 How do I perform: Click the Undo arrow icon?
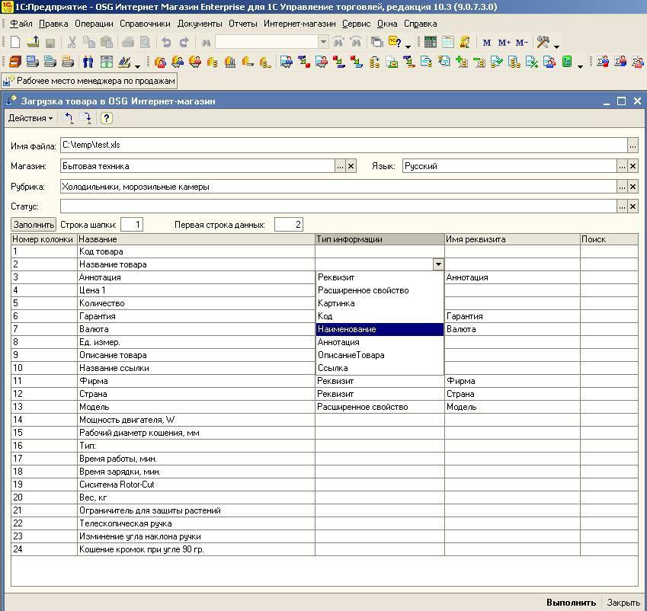tap(166, 43)
